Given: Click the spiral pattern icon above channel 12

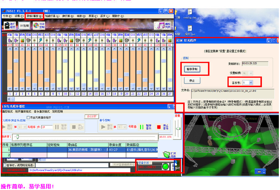Looking at the screenshot, I should [78, 41].
